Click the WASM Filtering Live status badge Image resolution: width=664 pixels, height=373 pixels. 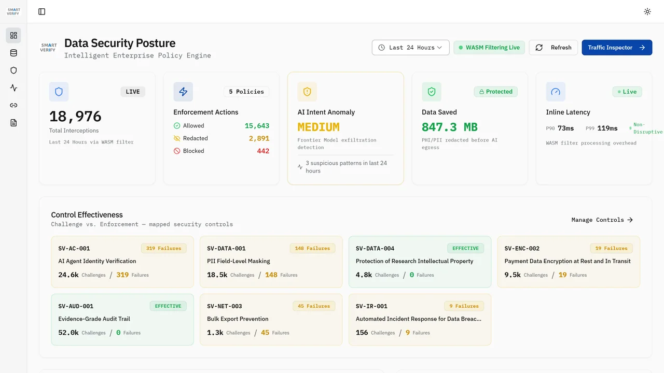point(489,47)
